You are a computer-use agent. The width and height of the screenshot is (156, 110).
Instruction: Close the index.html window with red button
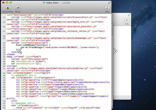3,2
